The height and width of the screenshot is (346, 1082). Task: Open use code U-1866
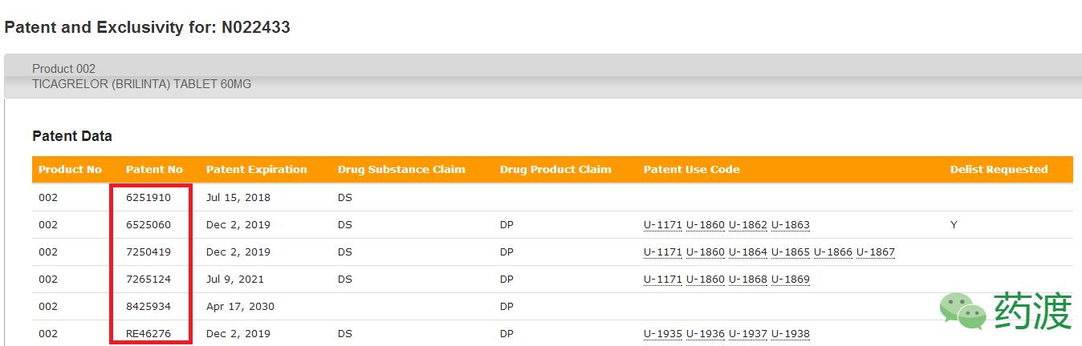point(833,252)
